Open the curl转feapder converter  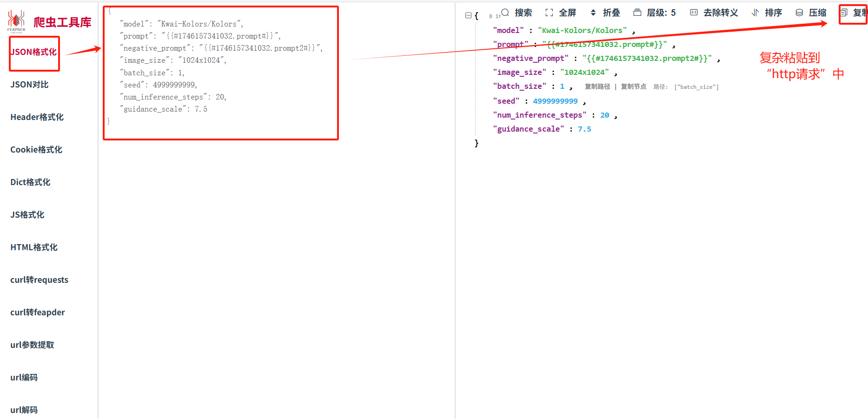pos(38,313)
